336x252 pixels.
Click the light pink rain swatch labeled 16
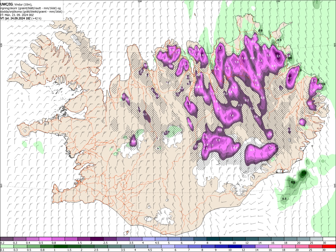(x=275, y=246)
